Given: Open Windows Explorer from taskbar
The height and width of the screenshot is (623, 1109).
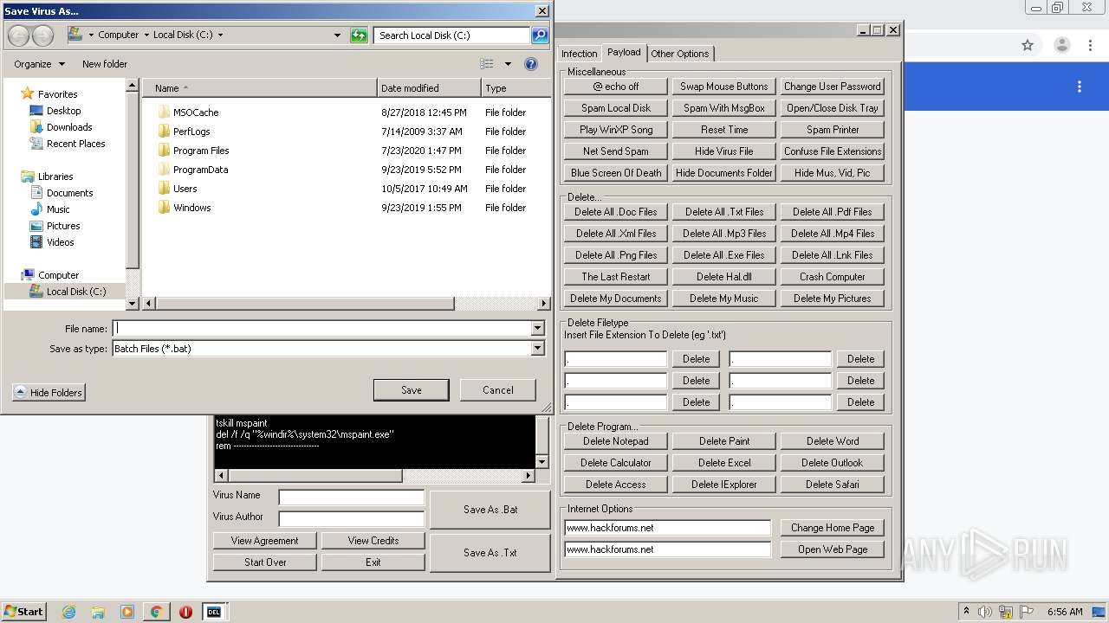Looking at the screenshot, I should click(98, 612).
